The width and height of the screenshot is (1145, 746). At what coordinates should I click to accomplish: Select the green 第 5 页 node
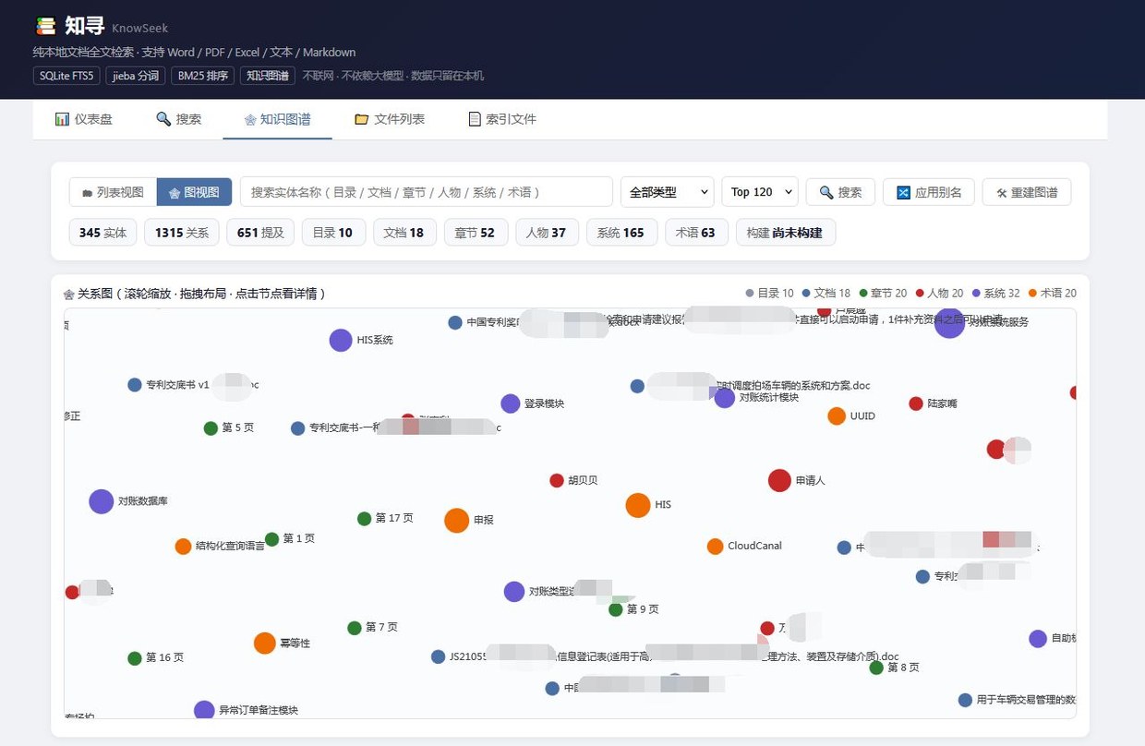click(211, 428)
